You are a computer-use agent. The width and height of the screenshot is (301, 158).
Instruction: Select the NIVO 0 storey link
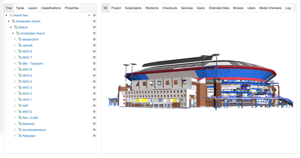27,111
